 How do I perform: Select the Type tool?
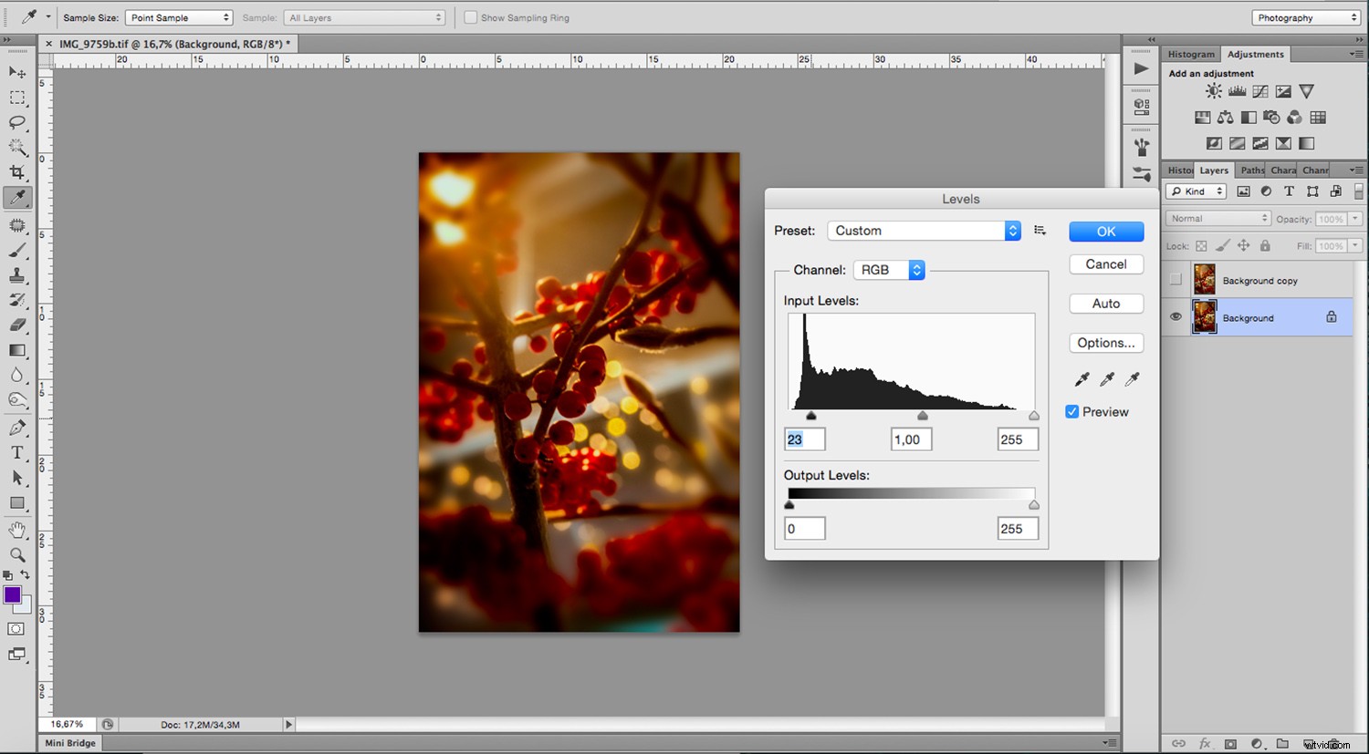[16, 451]
